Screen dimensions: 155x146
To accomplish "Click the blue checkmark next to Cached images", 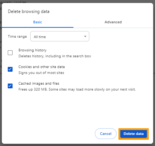I will 10,86.
